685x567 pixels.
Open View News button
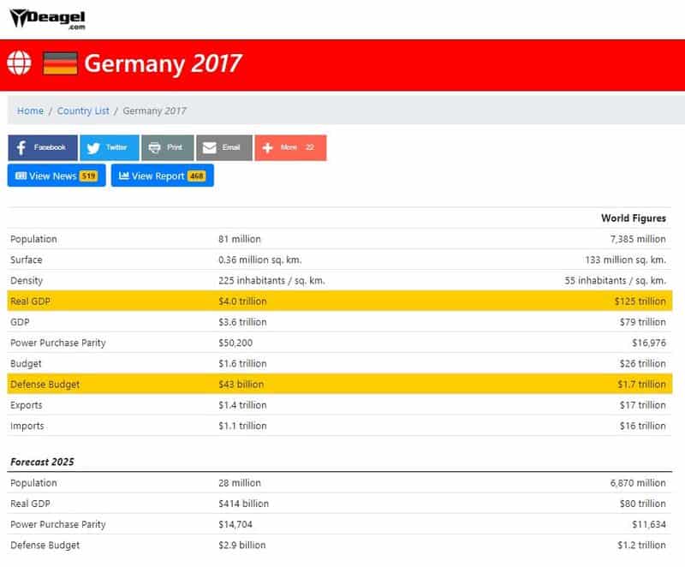pyautogui.click(x=57, y=176)
